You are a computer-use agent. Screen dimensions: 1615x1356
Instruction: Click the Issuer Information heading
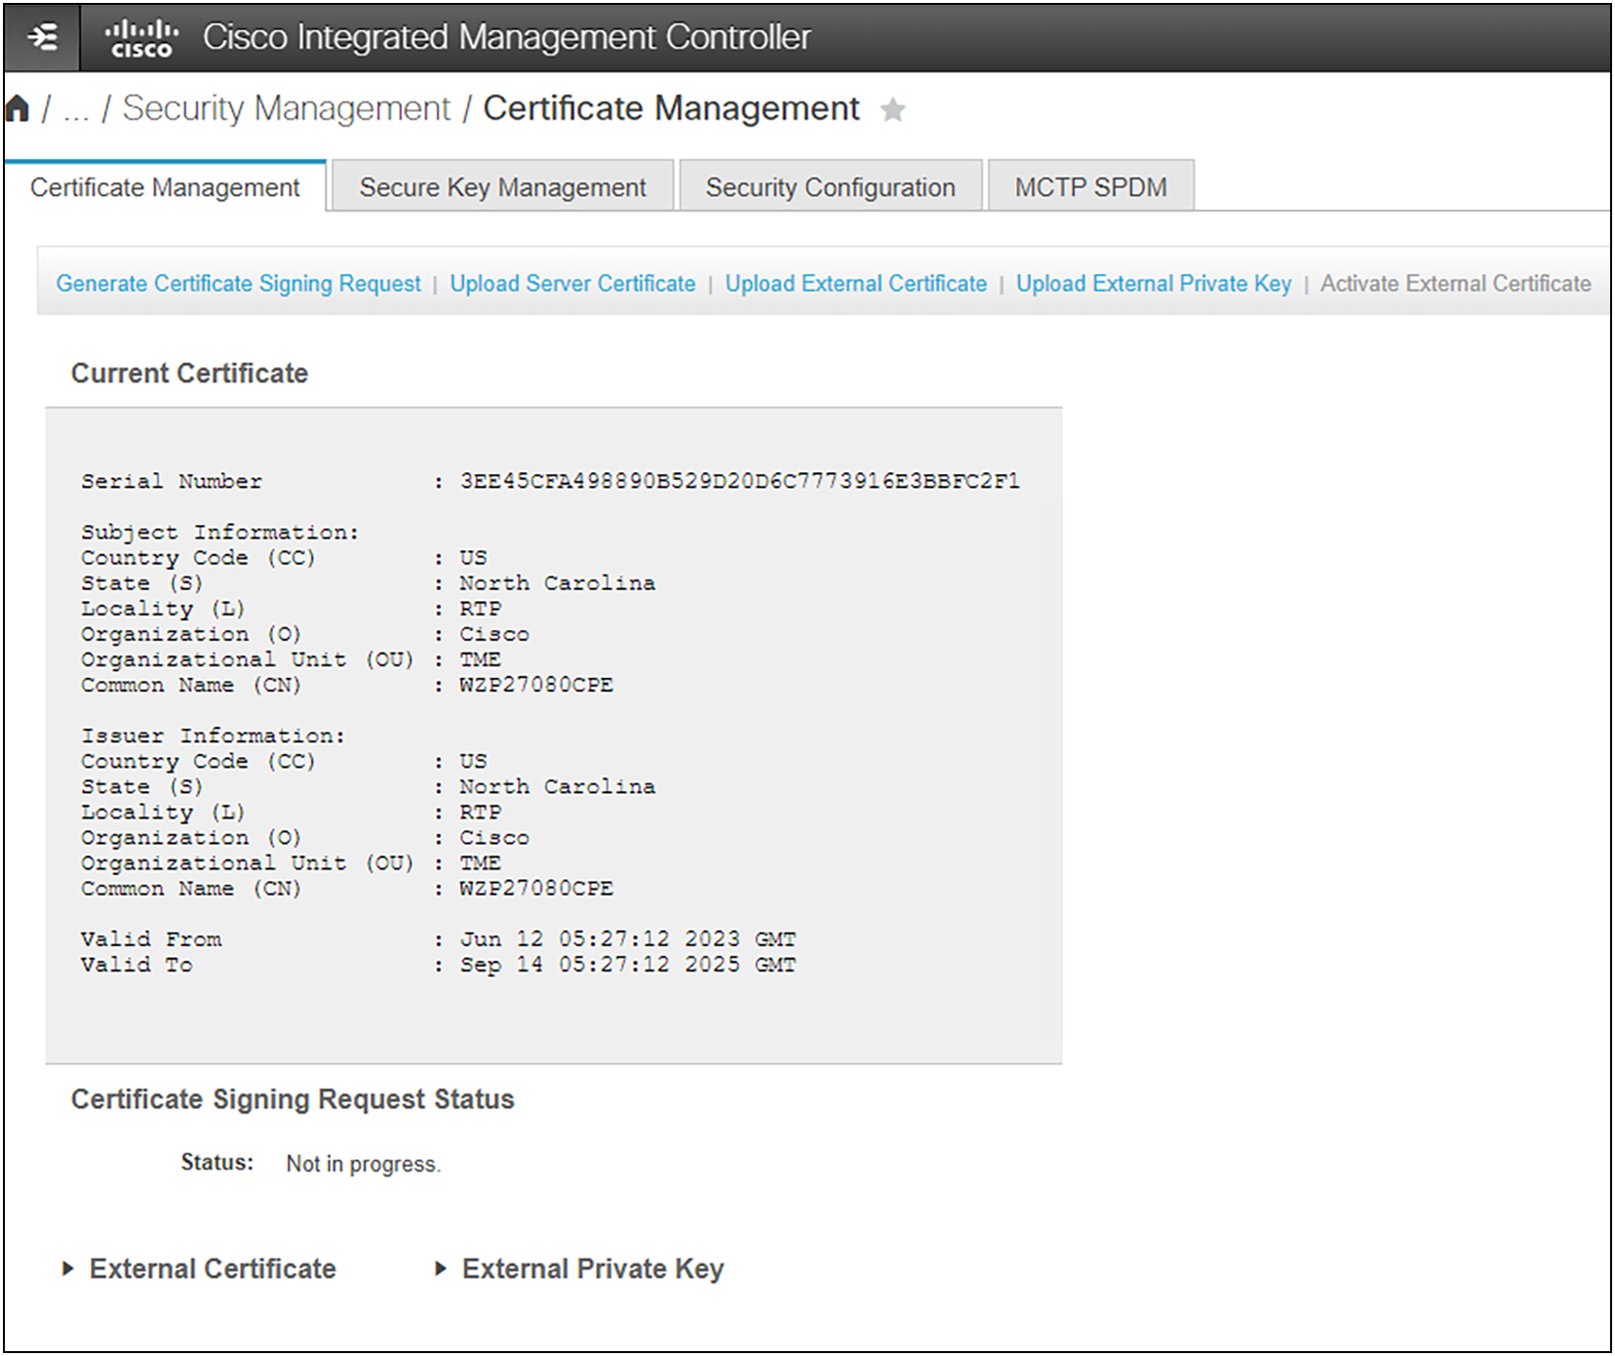pos(213,736)
